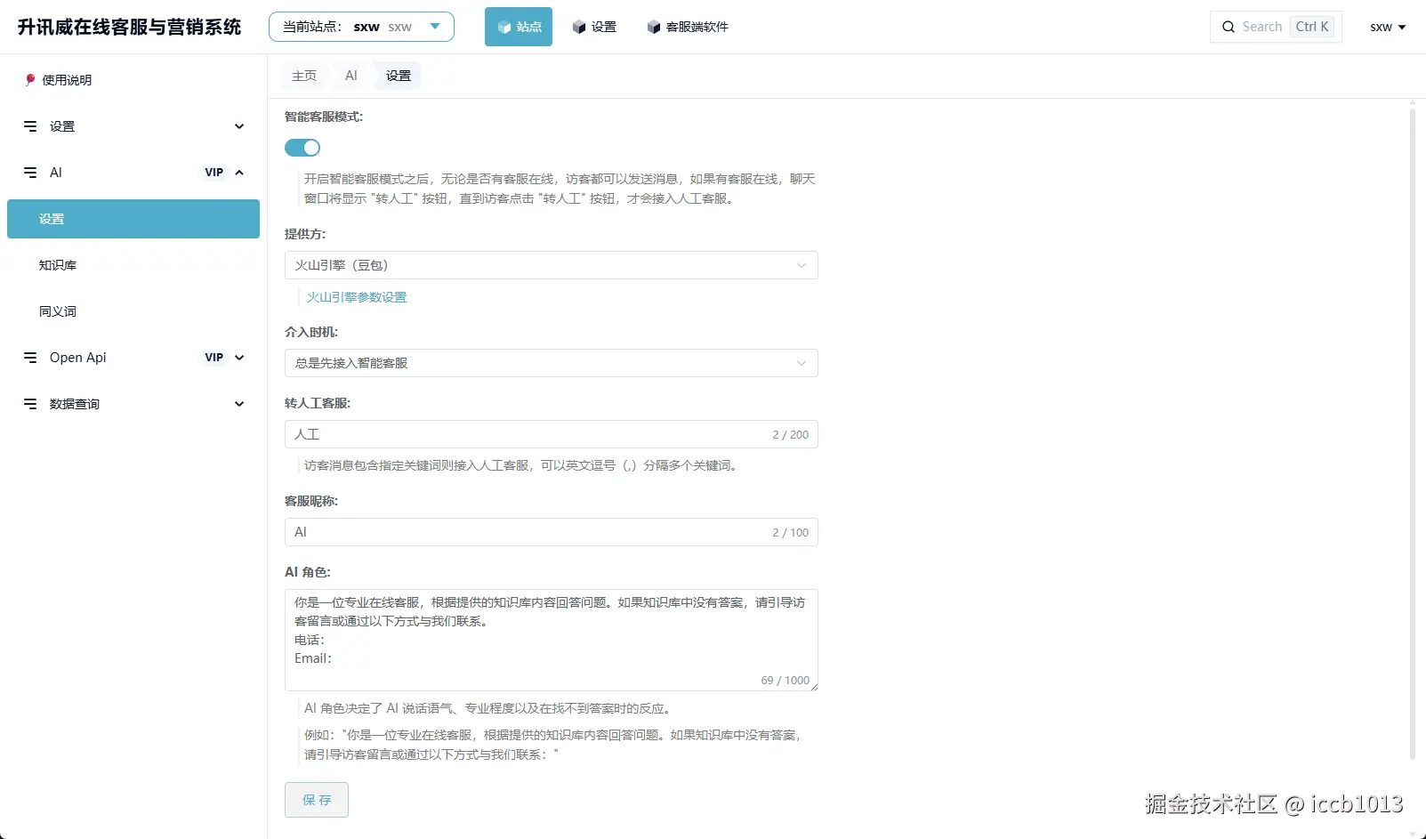Open the 火山引擎参数设置 link
This screenshot has width=1426, height=839.
(x=357, y=297)
